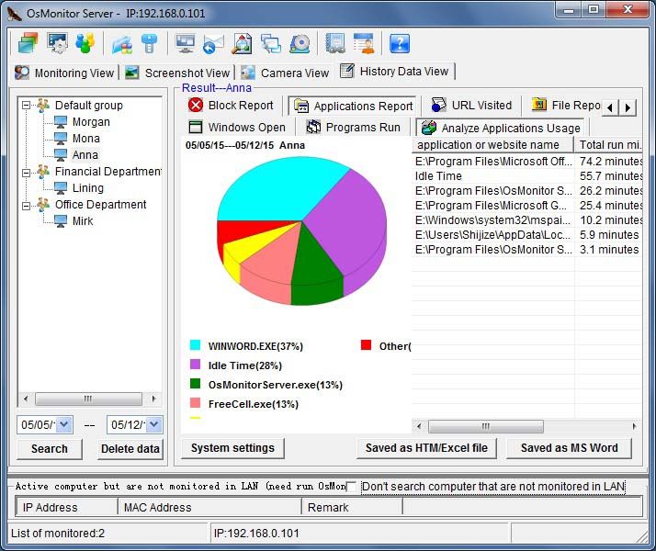Sort by application or website name column
Viewport: 656px width, 551px height.
pos(492,145)
